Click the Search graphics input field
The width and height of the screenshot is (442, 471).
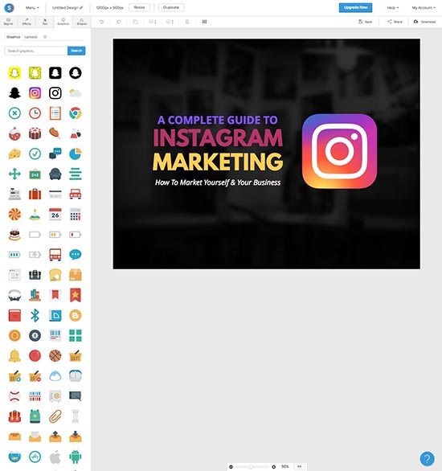click(36, 51)
